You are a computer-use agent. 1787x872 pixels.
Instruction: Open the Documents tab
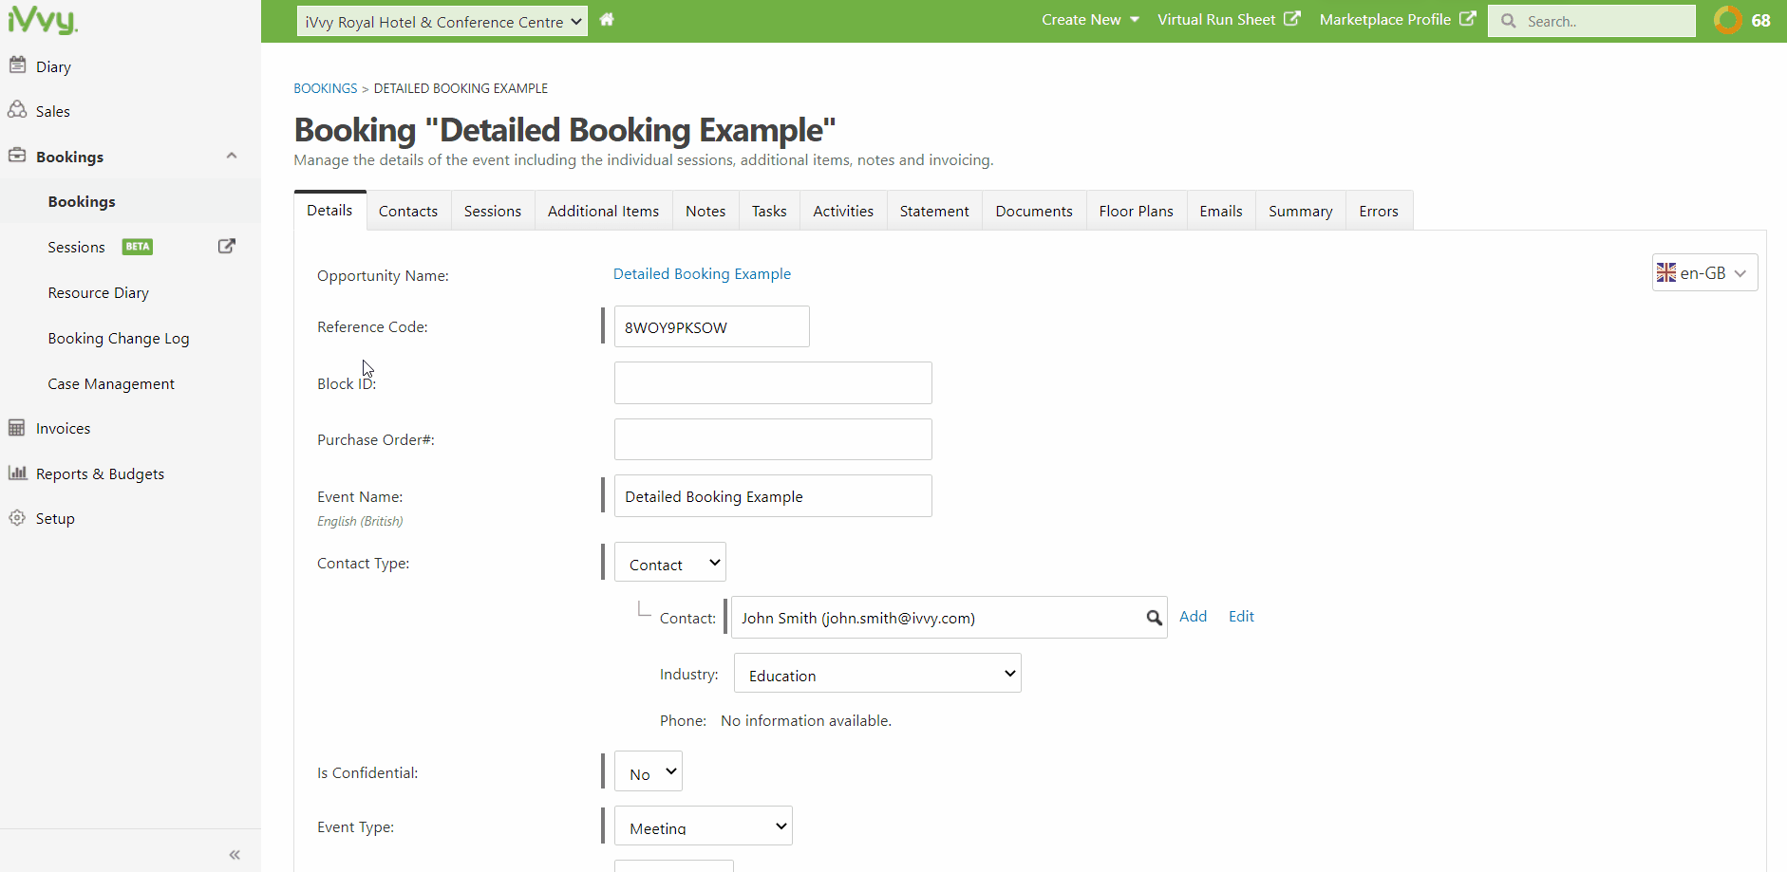(x=1034, y=211)
